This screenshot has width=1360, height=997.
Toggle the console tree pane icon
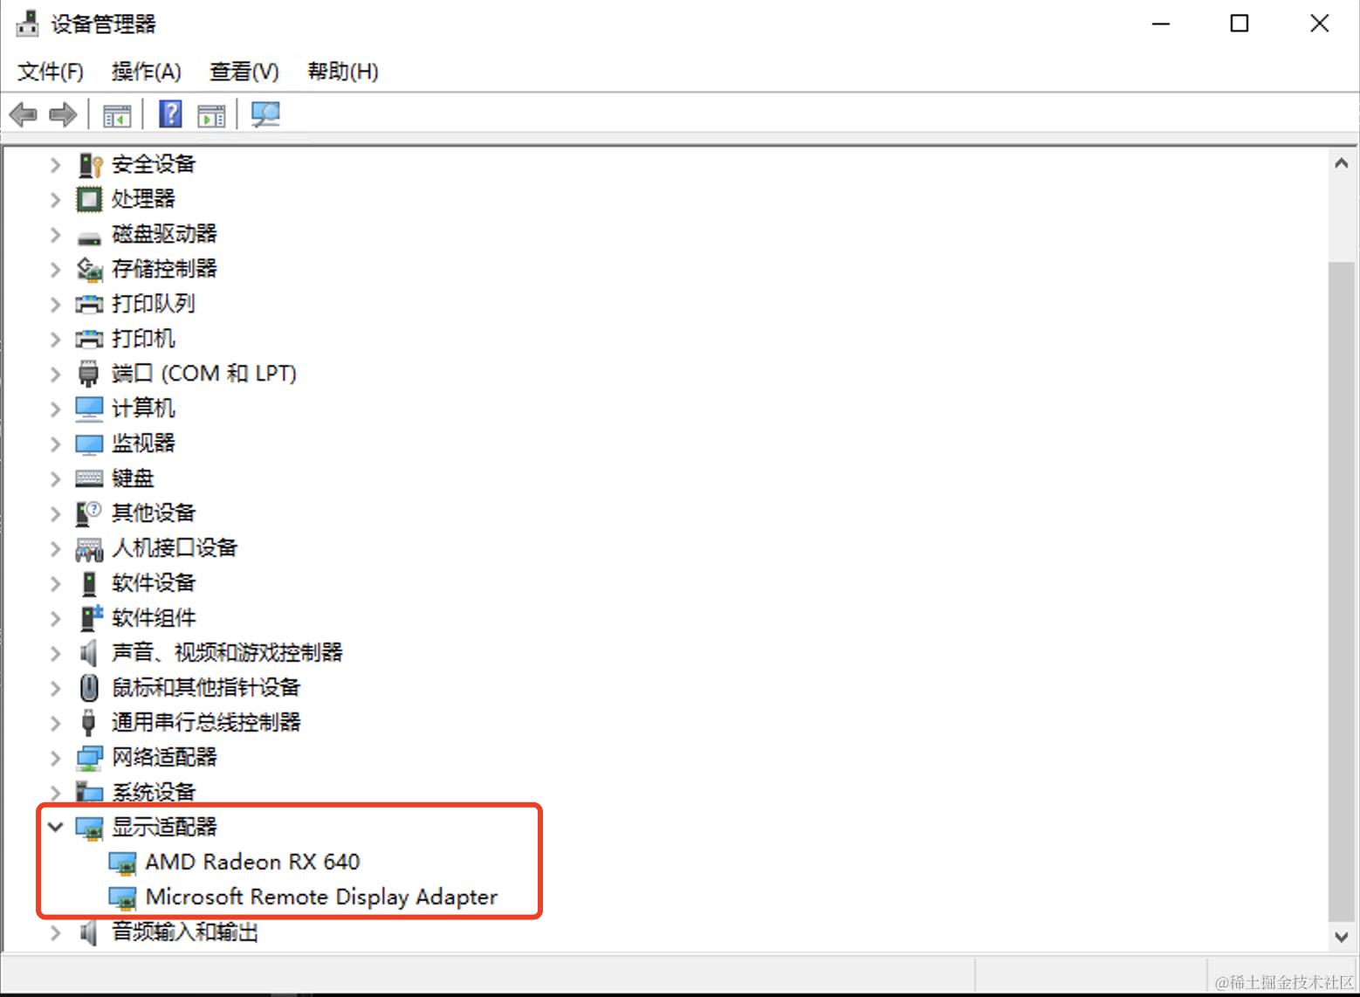[117, 114]
